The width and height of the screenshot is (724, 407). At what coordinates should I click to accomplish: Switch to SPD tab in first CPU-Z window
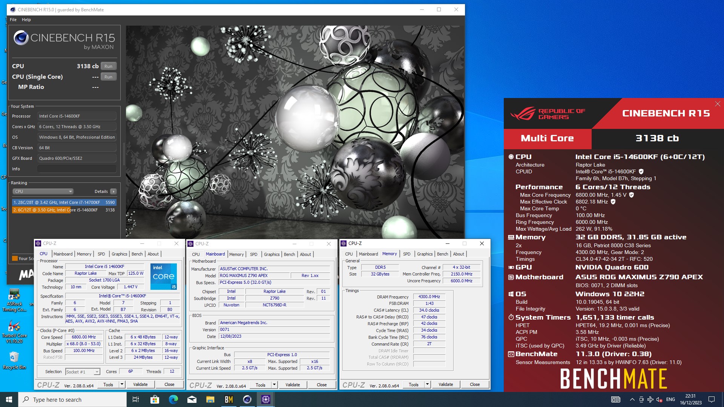tap(101, 254)
